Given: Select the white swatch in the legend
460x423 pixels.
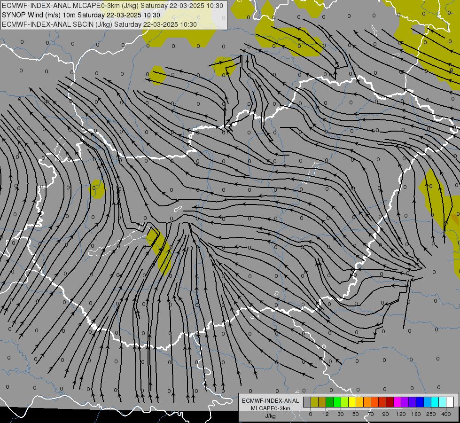Looking at the screenshot, I should click(x=450, y=402).
